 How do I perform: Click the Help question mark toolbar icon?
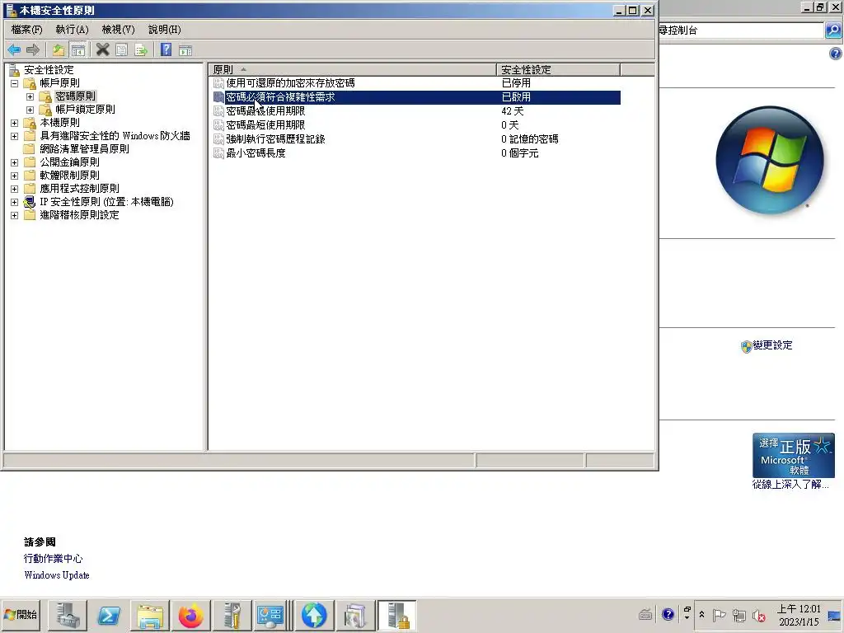point(166,50)
